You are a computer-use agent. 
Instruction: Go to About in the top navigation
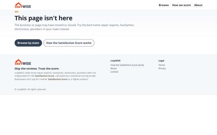click(198, 5)
